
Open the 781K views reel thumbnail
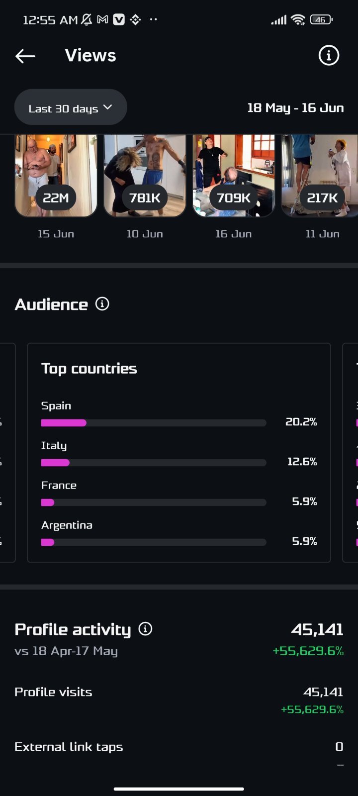(145, 176)
